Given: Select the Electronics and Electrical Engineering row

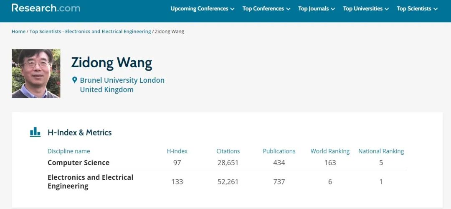Looking at the screenshot, I should tap(227, 182).
